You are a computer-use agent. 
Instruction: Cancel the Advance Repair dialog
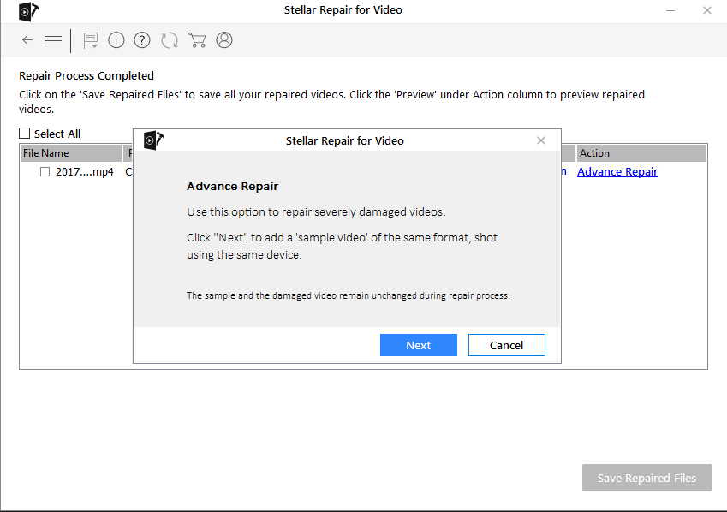pos(506,345)
